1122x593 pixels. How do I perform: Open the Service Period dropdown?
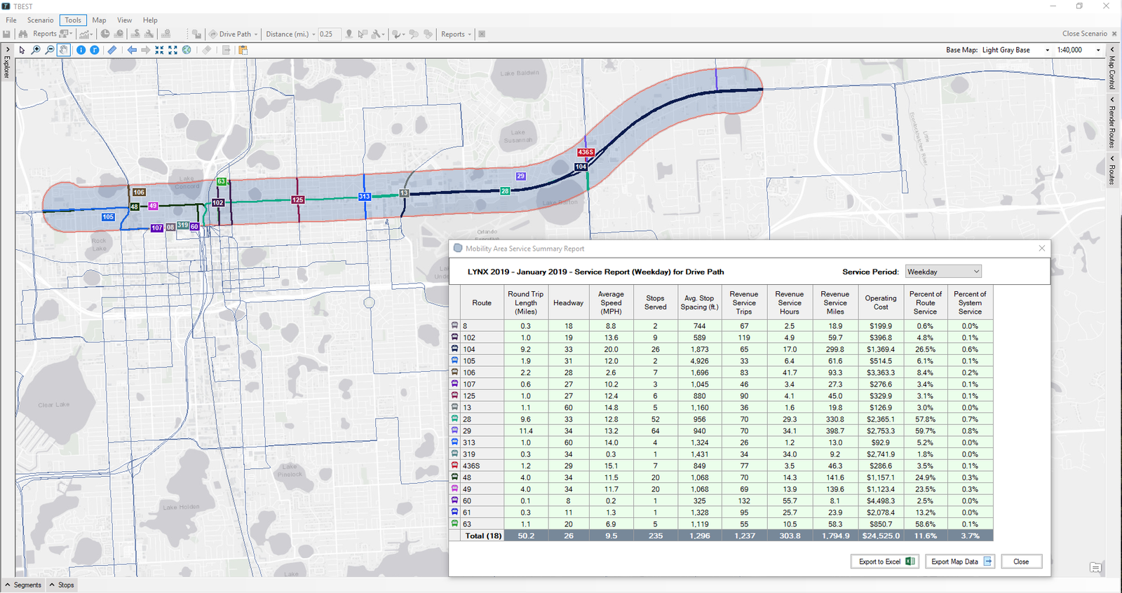943,272
